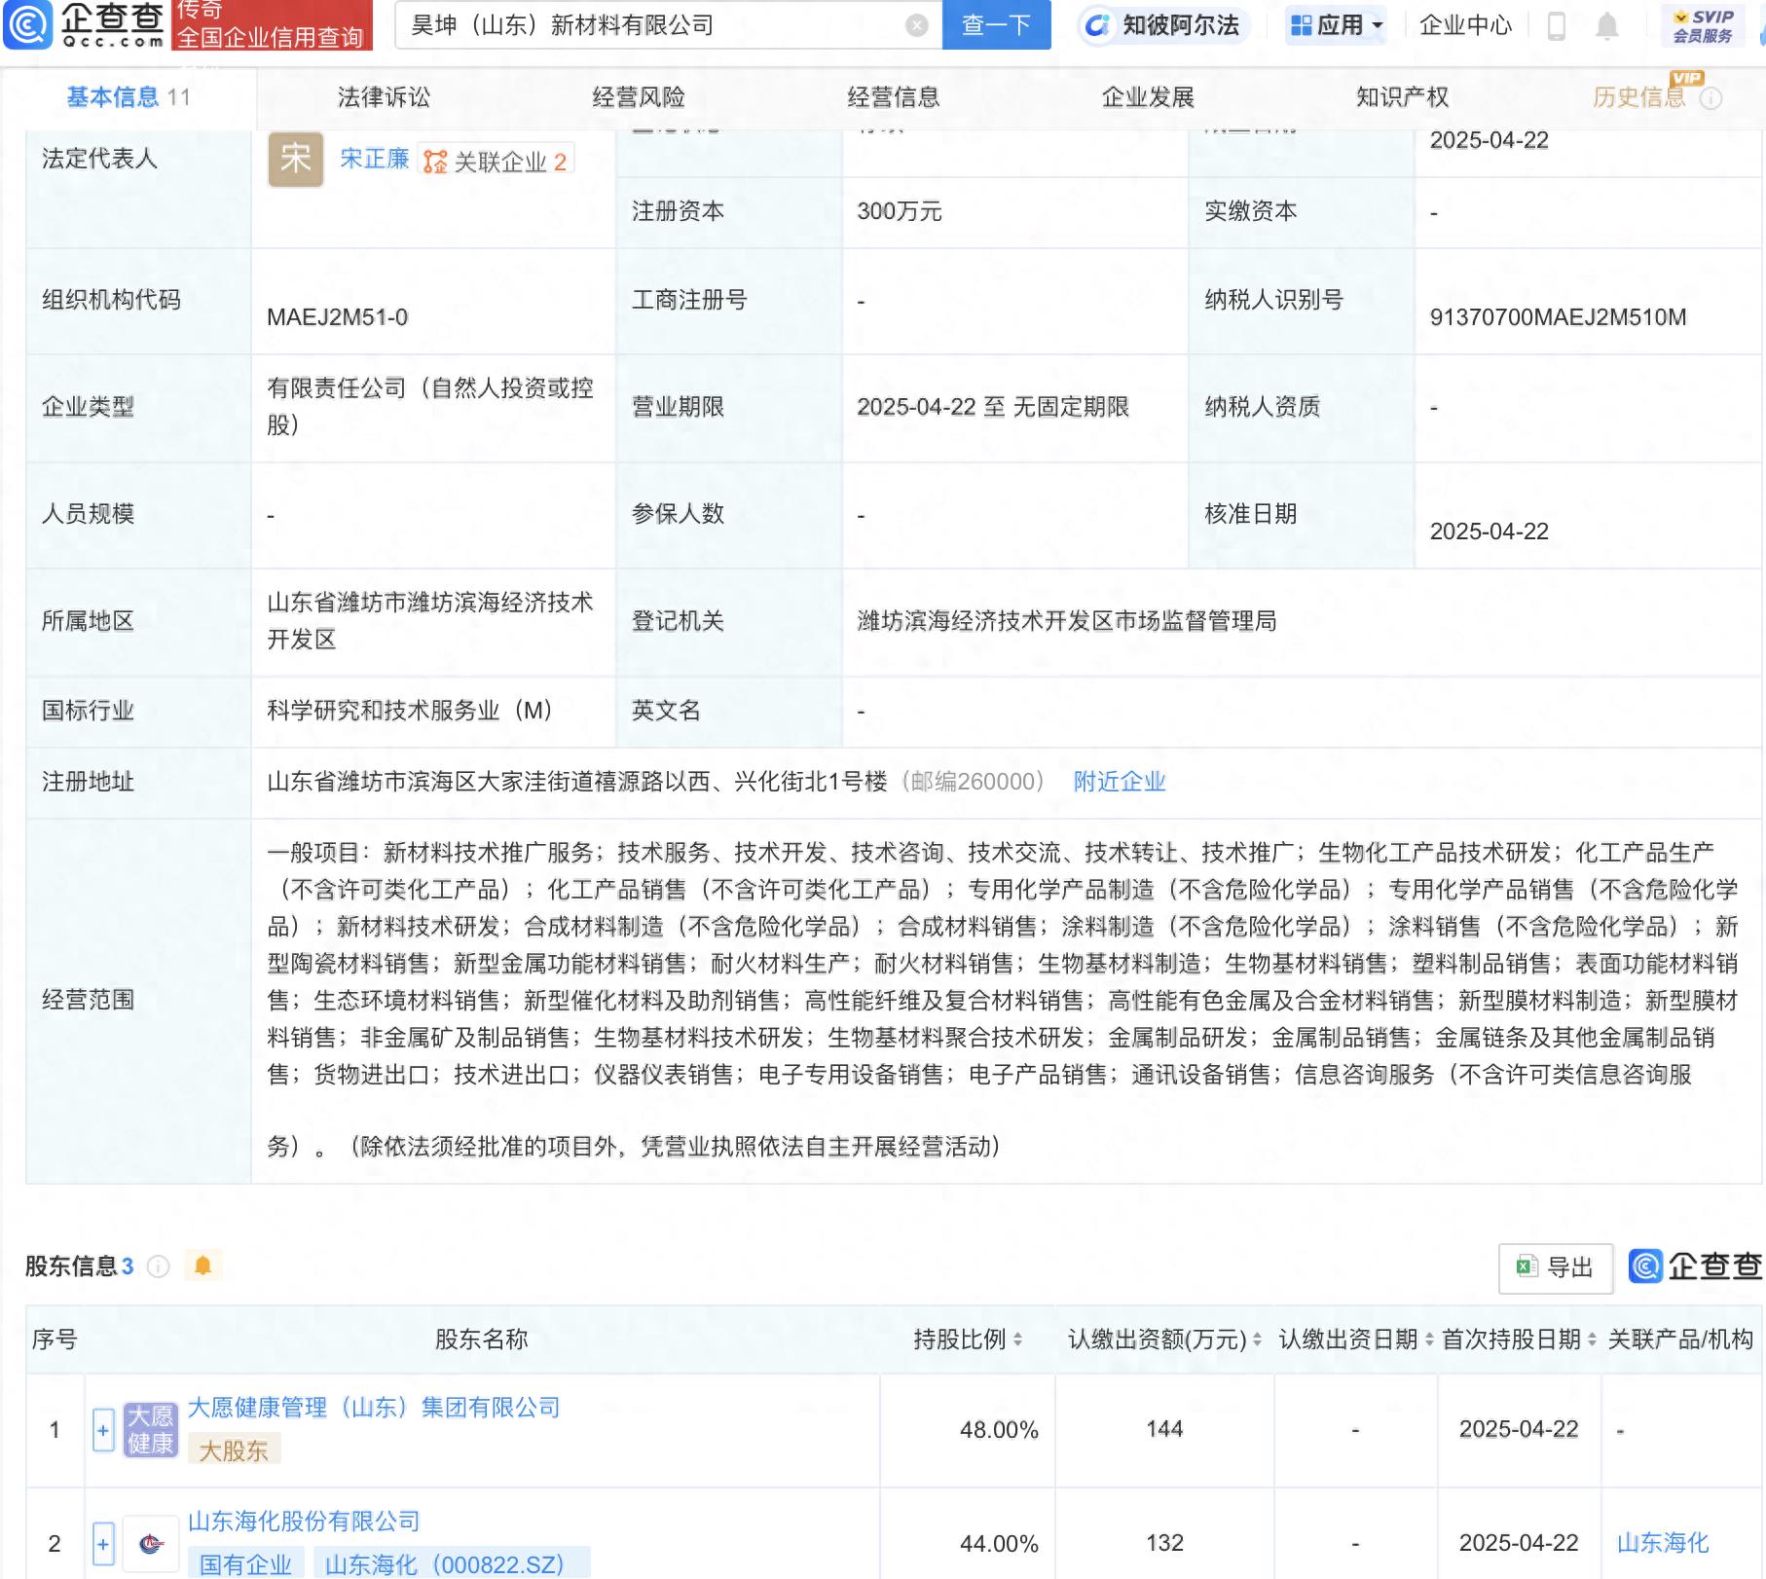The image size is (1766, 1579).
Task: Click the 股东名称 column header
Action: point(482,1340)
